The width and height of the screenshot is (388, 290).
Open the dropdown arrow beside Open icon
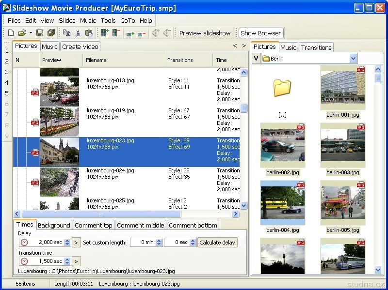(31, 33)
